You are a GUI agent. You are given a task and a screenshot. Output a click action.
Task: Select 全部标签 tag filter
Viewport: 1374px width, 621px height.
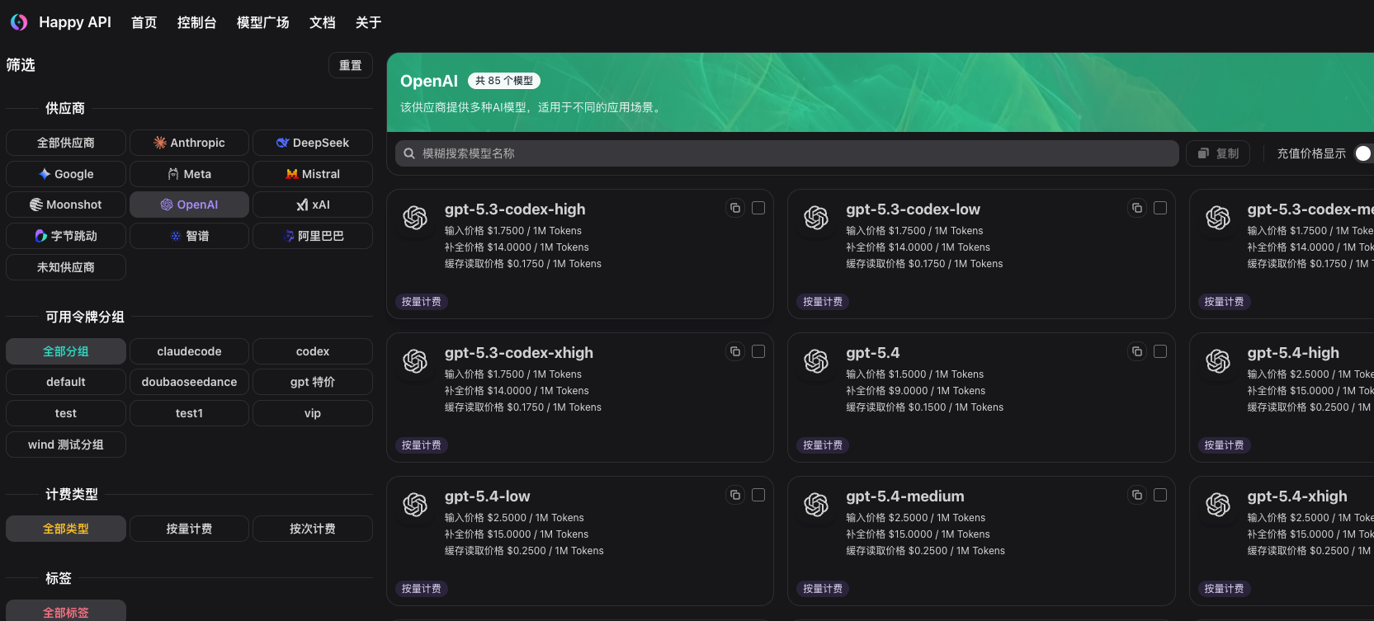[66, 611]
